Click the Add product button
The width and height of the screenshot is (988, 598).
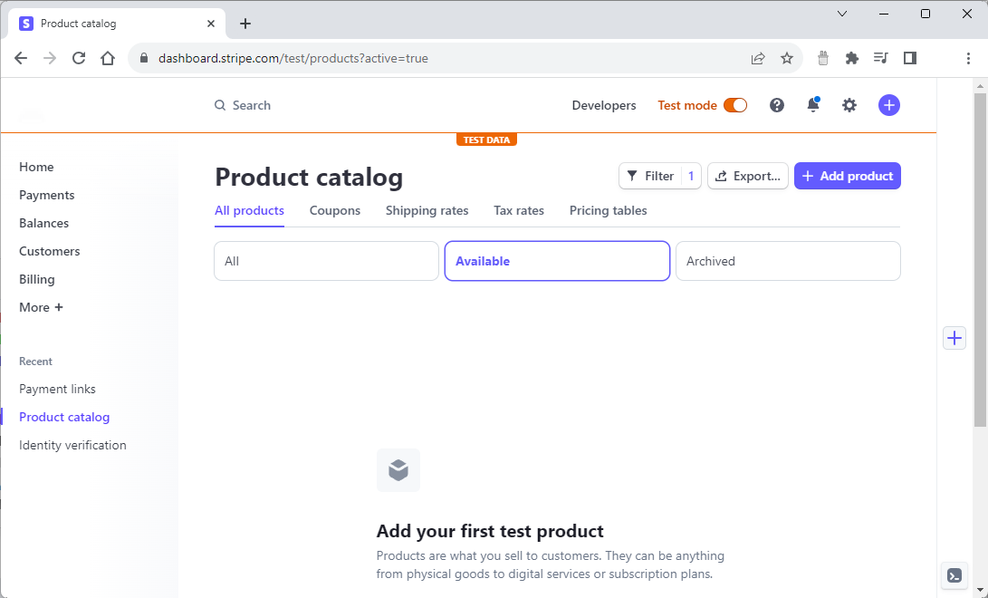tap(848, 176)
